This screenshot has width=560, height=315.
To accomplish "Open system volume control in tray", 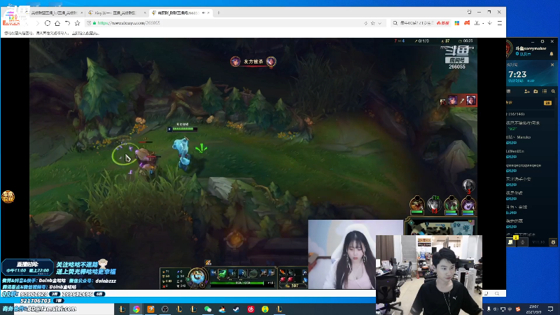I will (496, 309).
